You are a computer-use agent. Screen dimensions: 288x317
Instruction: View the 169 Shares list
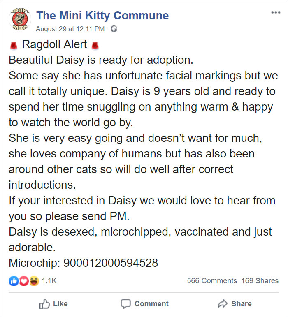tap(260, 281)
